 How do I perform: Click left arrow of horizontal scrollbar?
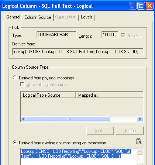tap(24, 119)
